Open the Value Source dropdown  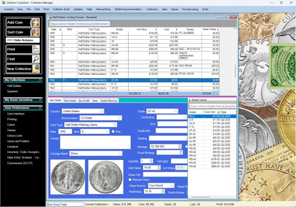point(172,186)
